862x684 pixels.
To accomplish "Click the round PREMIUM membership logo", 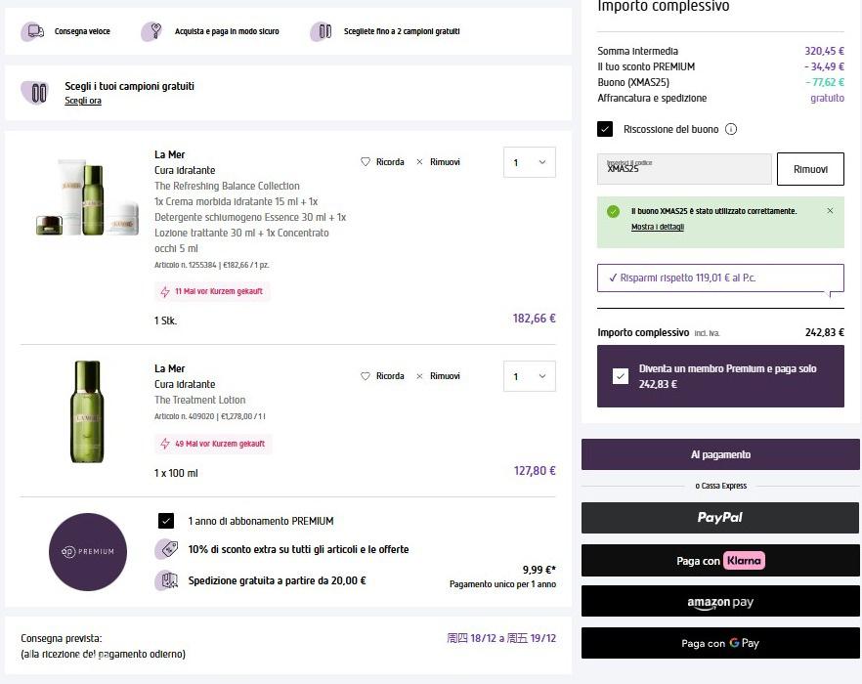I will pyautogui.click(x=88, y=551).
